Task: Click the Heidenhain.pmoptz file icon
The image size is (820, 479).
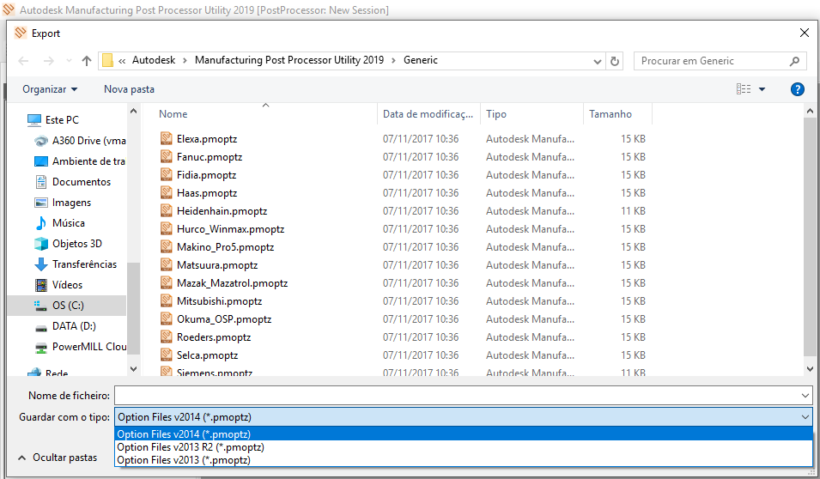Action: click(167, 210)
